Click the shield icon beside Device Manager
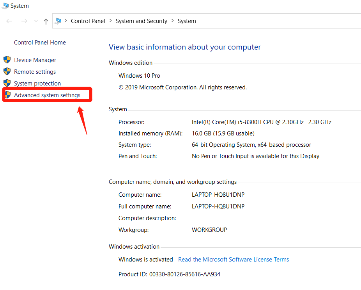This screenshot has width=361, height=290. pyautogui.click(x=7, y=60)
